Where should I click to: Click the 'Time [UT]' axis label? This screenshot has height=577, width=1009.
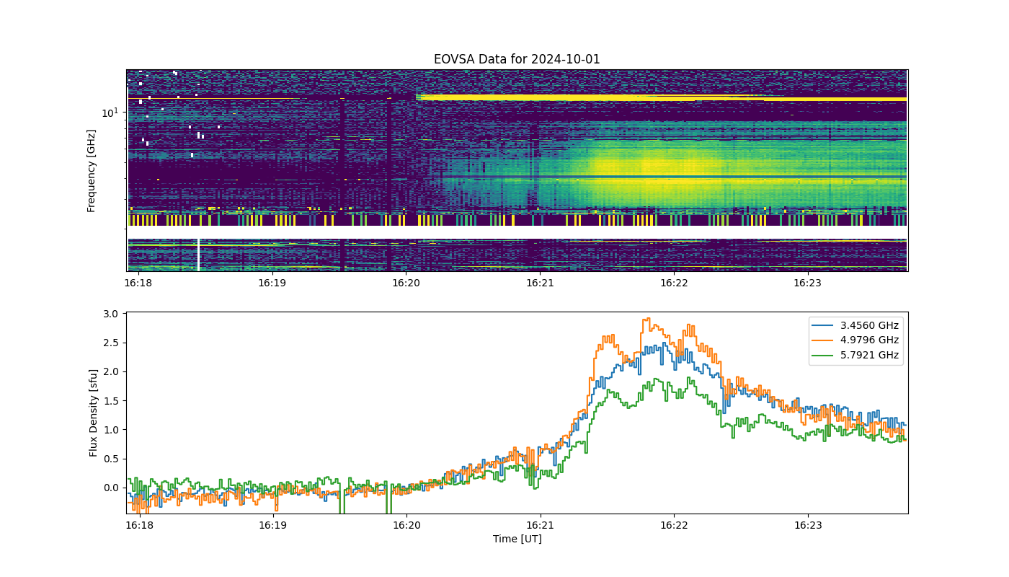coord(517,539)
